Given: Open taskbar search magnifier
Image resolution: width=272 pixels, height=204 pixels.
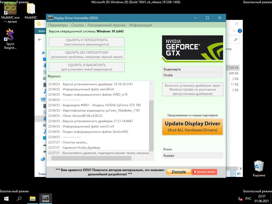Looking at the screenshot, I should 19,199.
